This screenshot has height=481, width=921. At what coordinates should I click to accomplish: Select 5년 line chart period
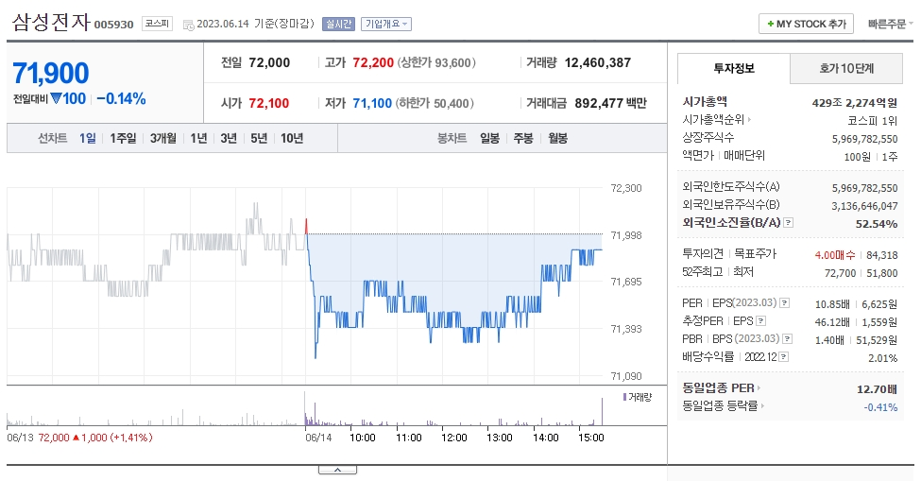point(259,139)
